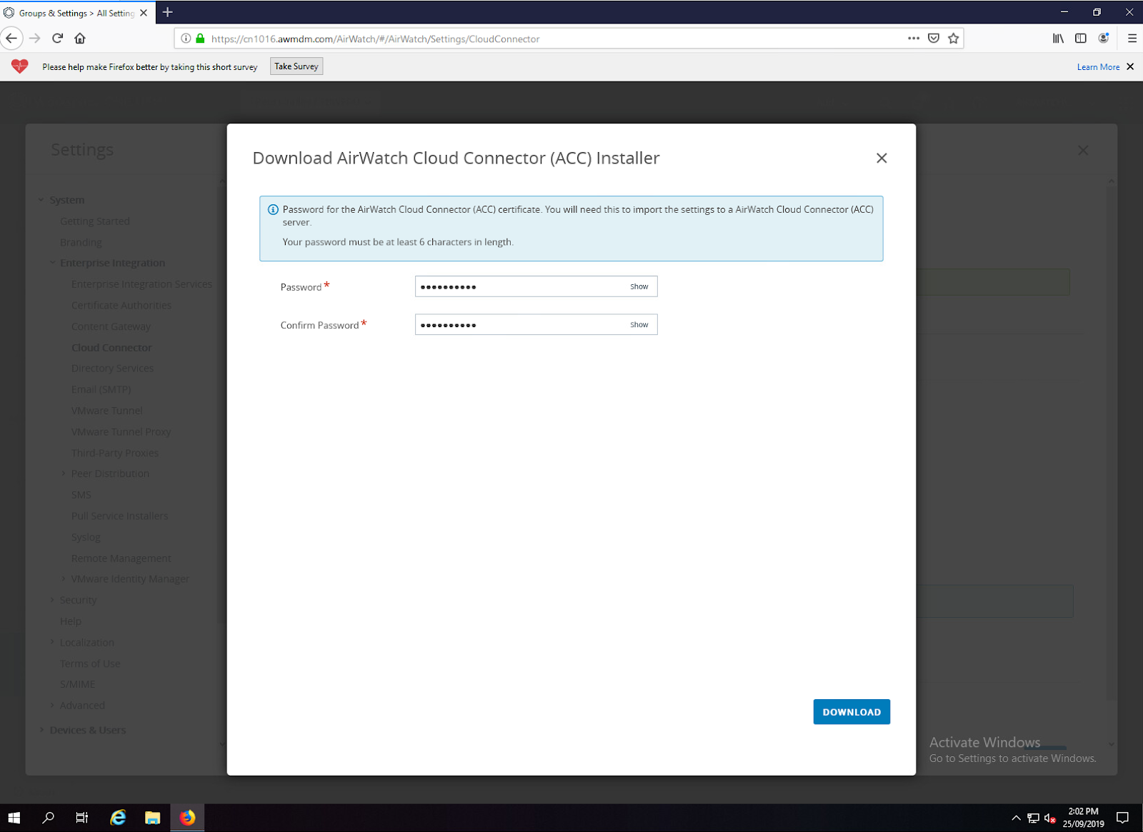
Task: Expand the Devices & Users section
Action: coord(41,730)
